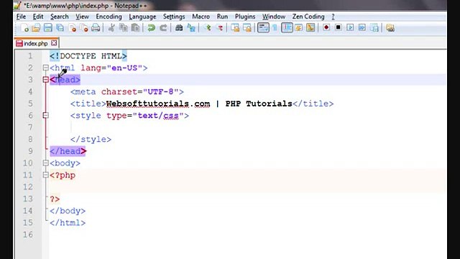This screenshot has width=460, height=259.
Task: Click the closing "</head>" tag on line 9
Action: (x=68, y=151)
